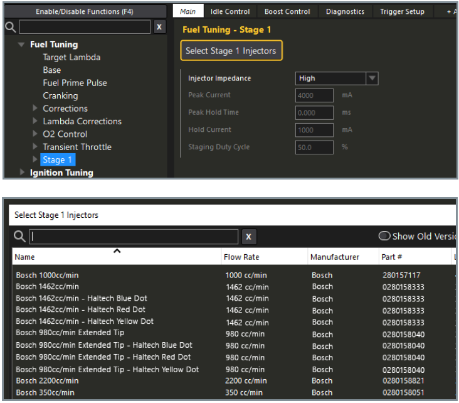The width and height of the screenshot is (459, 403).
Task: Click the Hold Current value field
Action: (314, 130)
